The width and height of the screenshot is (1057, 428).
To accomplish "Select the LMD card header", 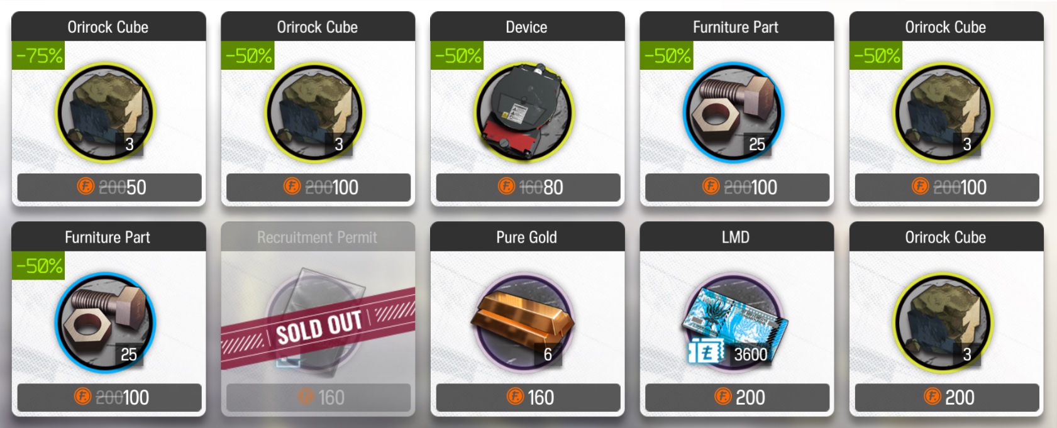I will click(736, 236).
